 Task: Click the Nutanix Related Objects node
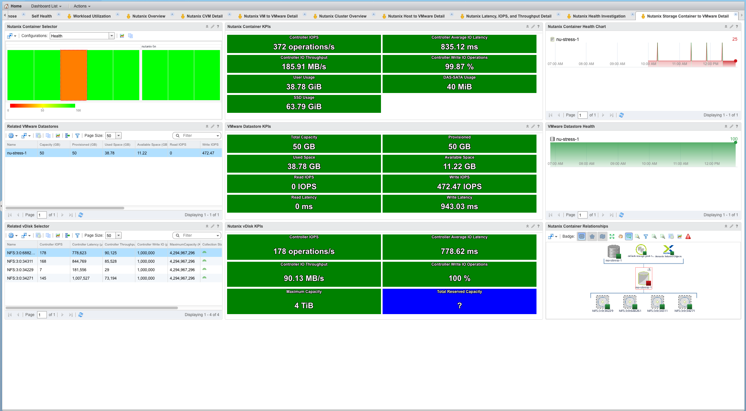pyautogui.click(x=668, y=251)
